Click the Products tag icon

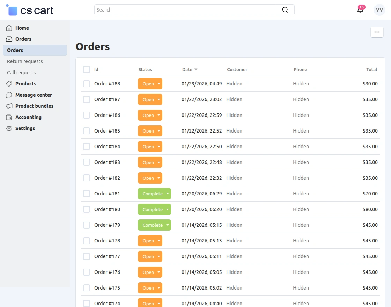click(x=9, y=84)
